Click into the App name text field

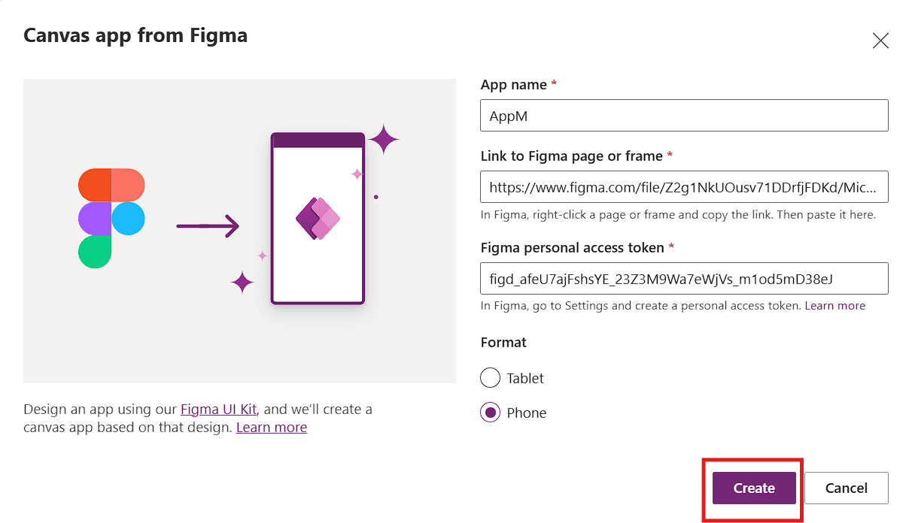pos(684,116)
